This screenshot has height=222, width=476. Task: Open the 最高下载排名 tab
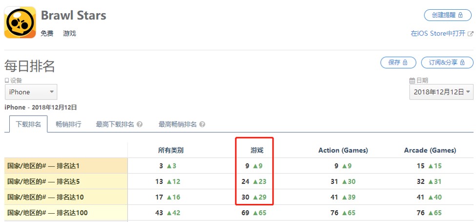tap(115, 124)
